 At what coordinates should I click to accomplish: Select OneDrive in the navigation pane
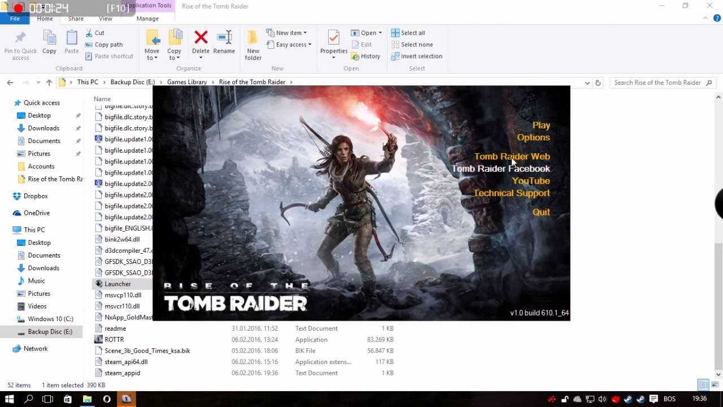[x=37, y=213]
